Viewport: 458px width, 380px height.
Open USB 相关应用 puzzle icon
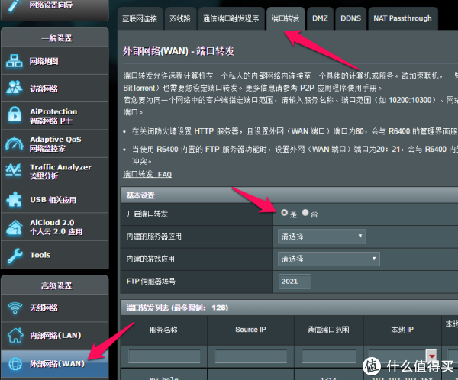coord(15,200)
